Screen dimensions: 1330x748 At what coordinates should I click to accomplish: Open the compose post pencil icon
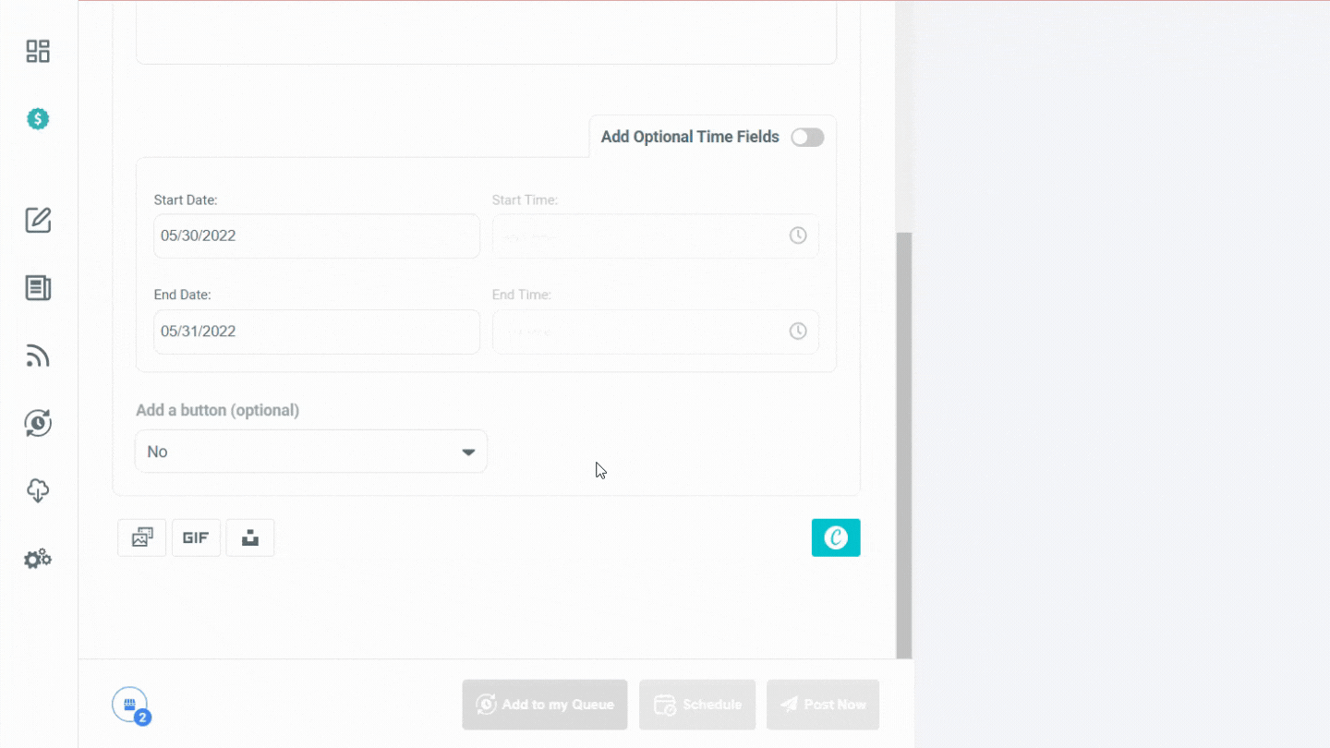38,220
